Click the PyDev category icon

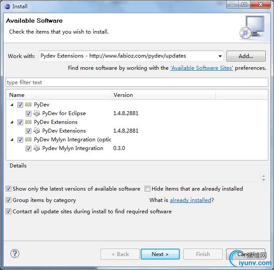coord(28,105)
